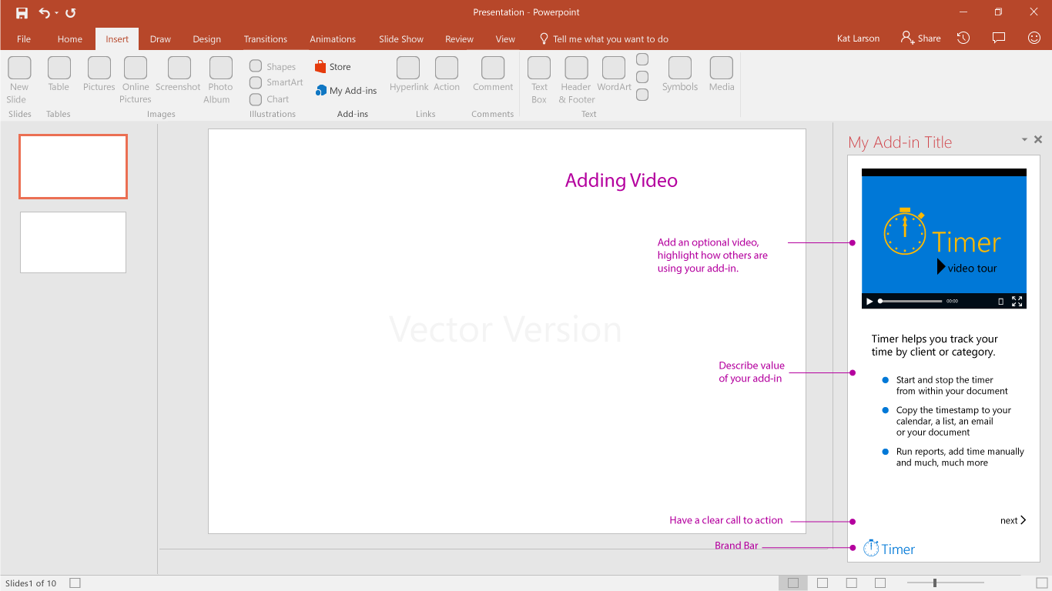This screenshot has height=591, width=1052.
Task: Open Kat Larson account
Action: pyautogui.click(x=858, y=38)
